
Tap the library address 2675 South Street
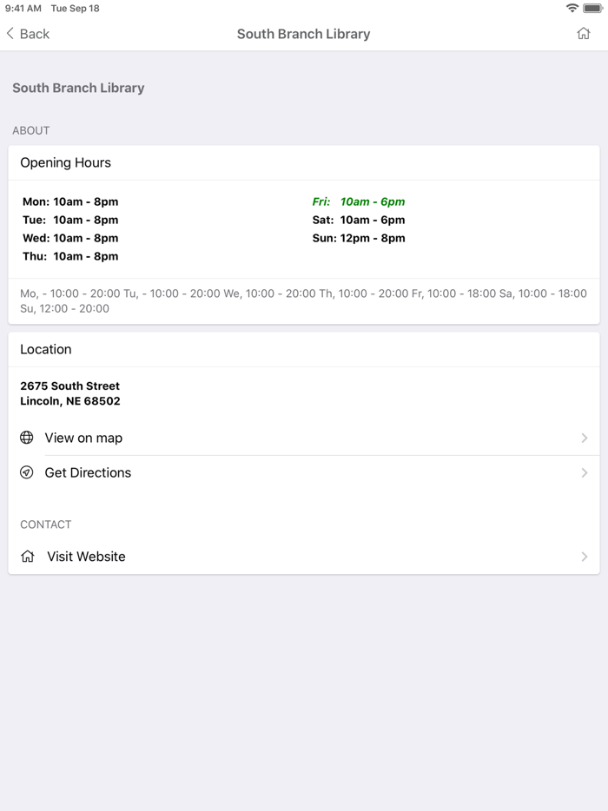click(69, 386)
